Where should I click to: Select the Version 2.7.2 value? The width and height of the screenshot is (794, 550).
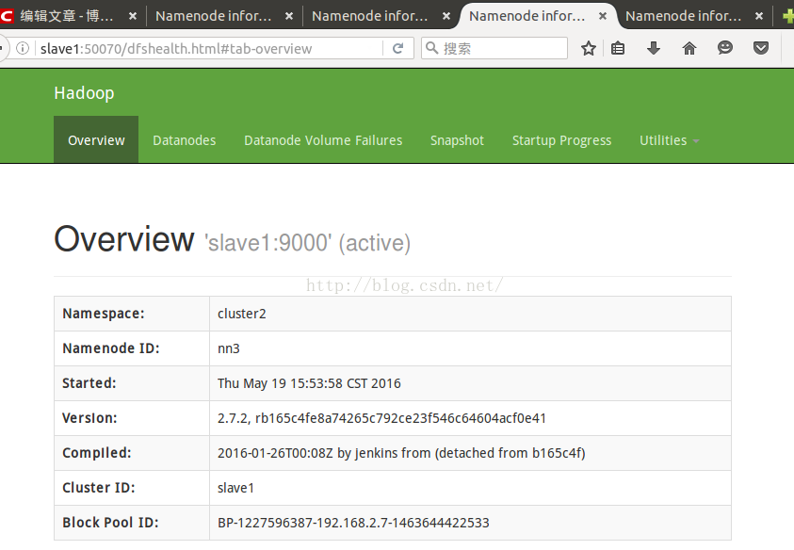click(381, 418)
